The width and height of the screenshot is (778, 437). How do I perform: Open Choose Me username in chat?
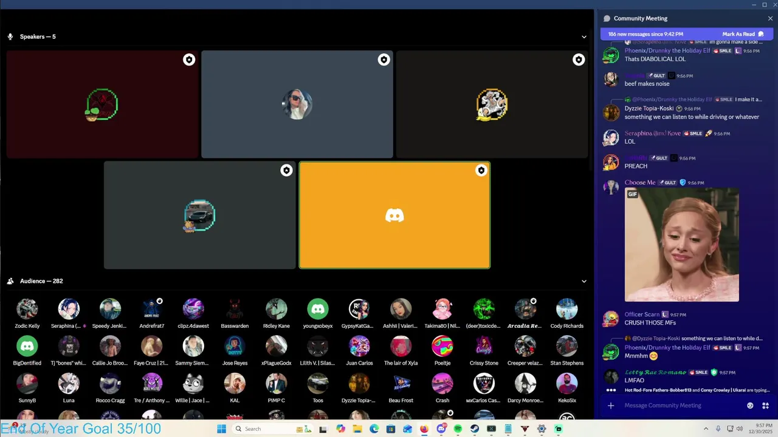pos(640,183)
